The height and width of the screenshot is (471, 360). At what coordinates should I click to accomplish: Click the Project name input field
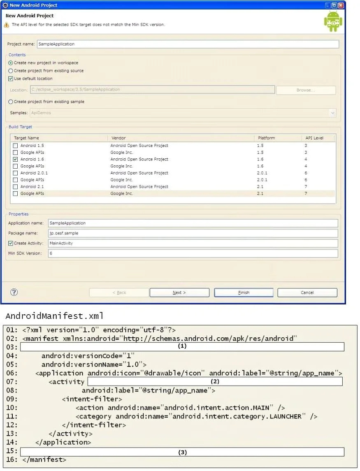click(x=188, y=44)
